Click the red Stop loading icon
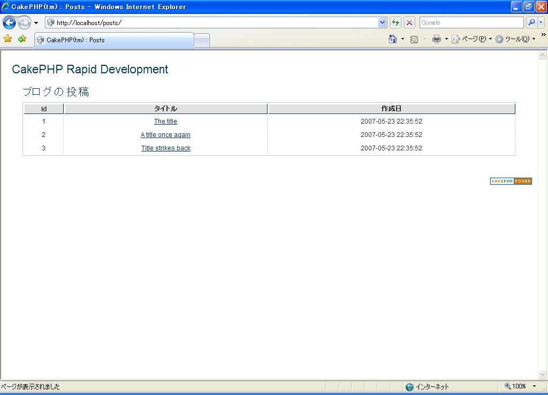The height and width of the screenshot is (395, 548). pos(409,22)
